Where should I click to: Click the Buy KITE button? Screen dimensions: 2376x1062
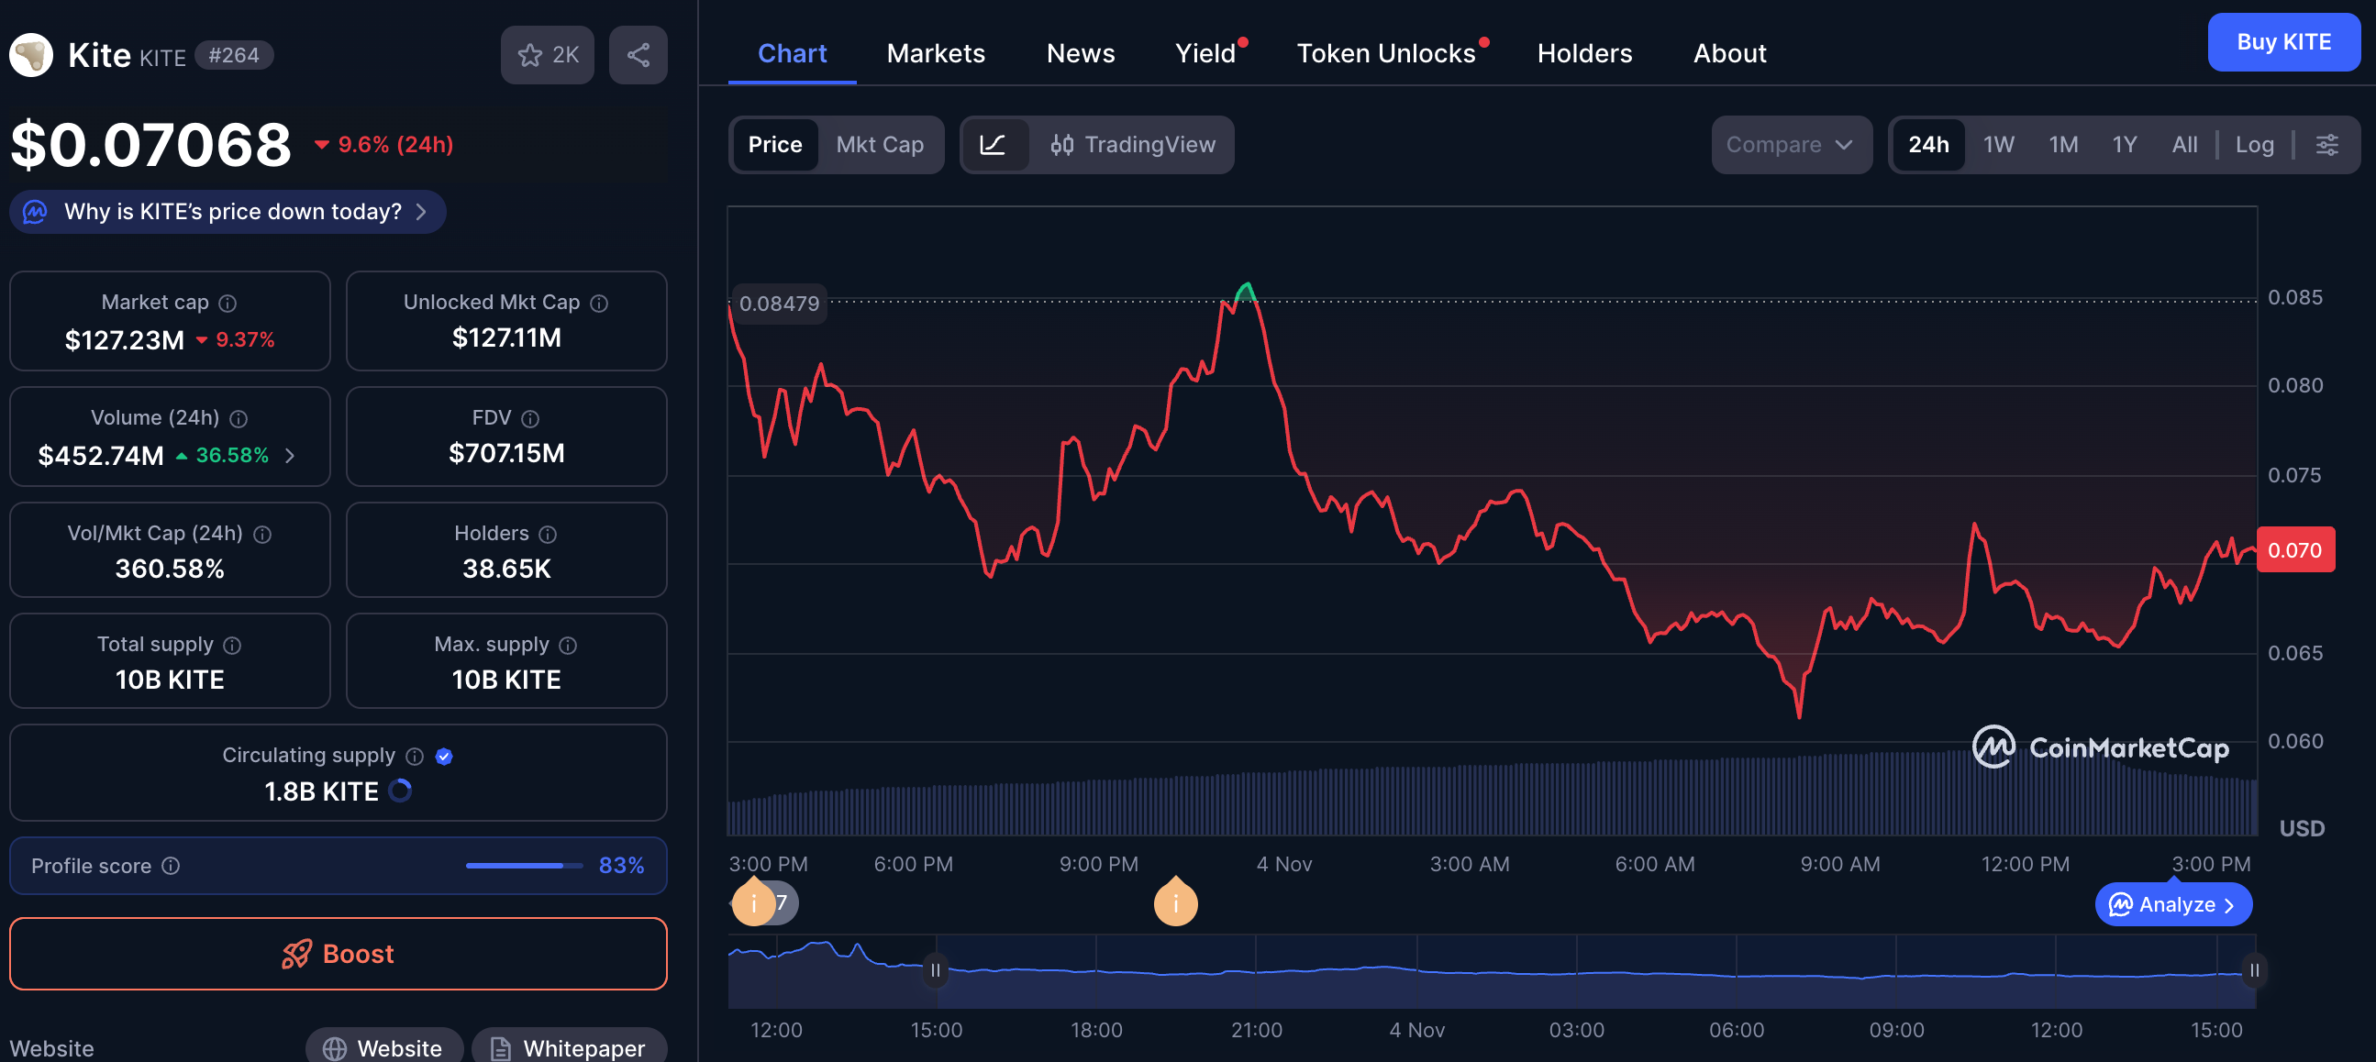tap(2282, 42)
